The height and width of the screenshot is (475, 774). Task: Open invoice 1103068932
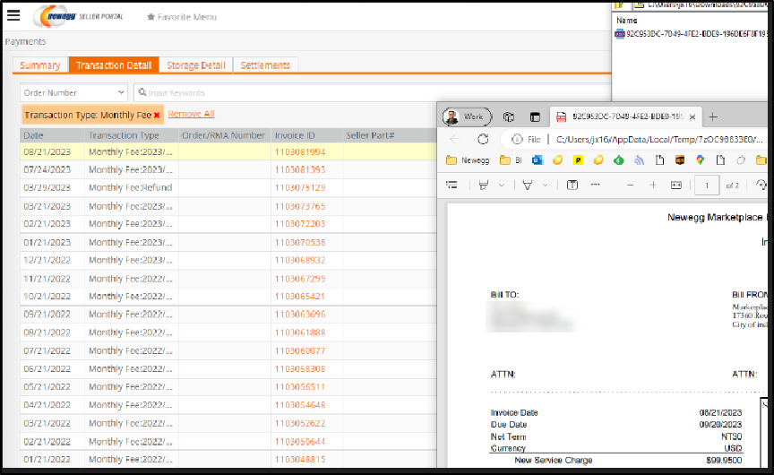click(300, 260)
